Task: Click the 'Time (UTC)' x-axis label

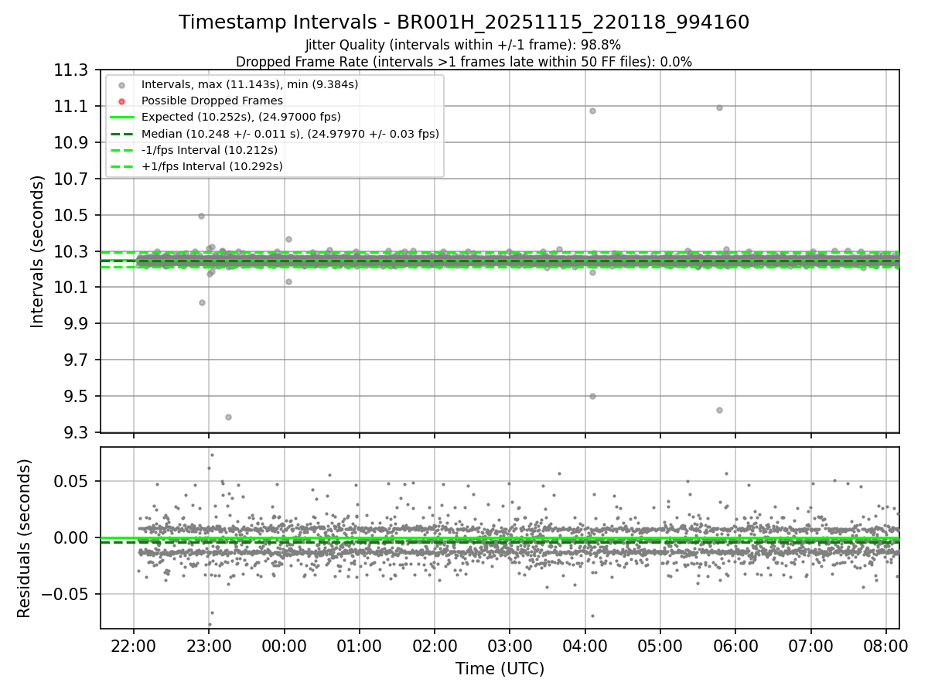Action: coord(500,668)
